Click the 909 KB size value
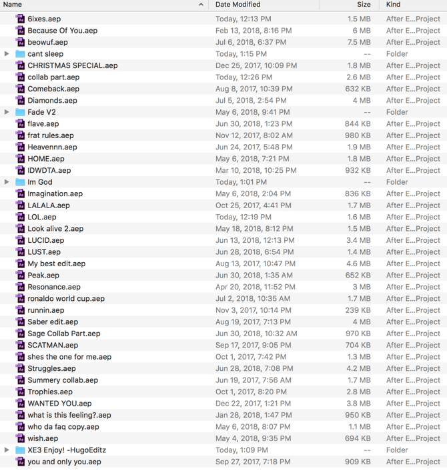447x471 pixels. click(358, 462)
